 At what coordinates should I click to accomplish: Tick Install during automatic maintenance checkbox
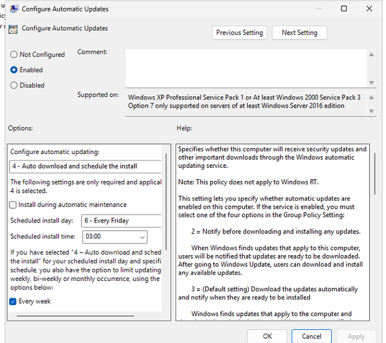tap(13, 205)
